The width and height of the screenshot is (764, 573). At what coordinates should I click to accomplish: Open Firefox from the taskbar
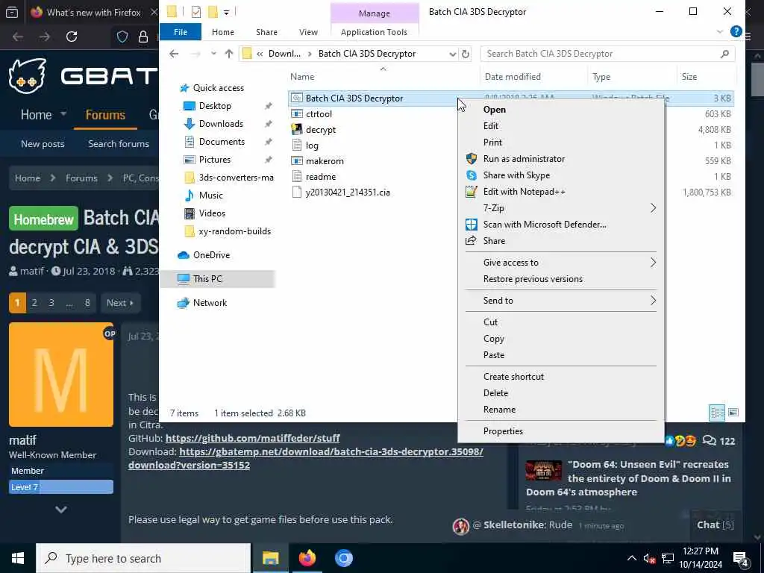[307, 558]
